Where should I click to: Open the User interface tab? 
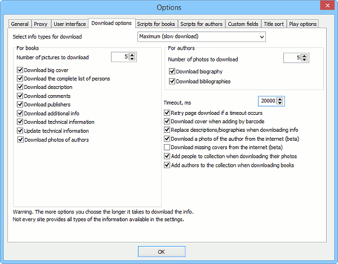[x=70, y=24]
